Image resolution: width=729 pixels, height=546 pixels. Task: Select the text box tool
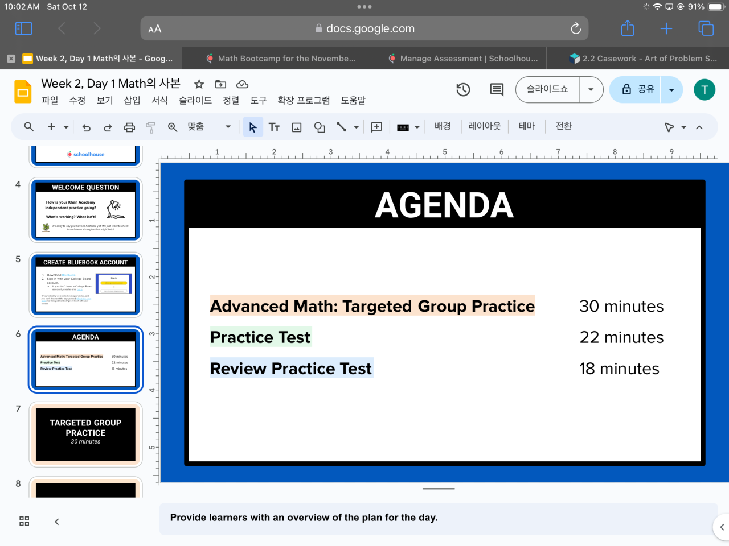tap(274, 127)
